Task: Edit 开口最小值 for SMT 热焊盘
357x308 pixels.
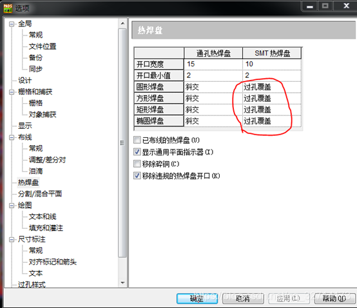Action: coord(272,75)
